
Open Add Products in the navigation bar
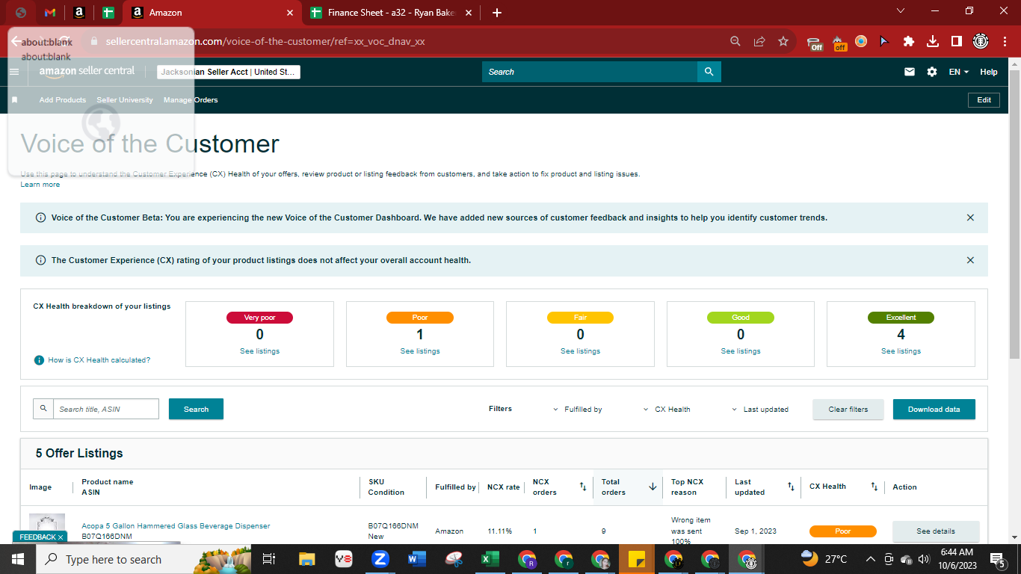point(63,100)
